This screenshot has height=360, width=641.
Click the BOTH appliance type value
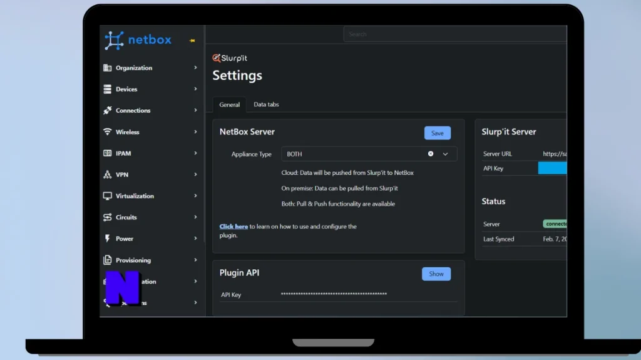click(x=294, y=154)
